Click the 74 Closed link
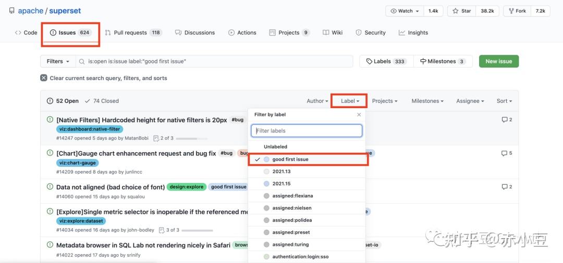 point(102,101)
